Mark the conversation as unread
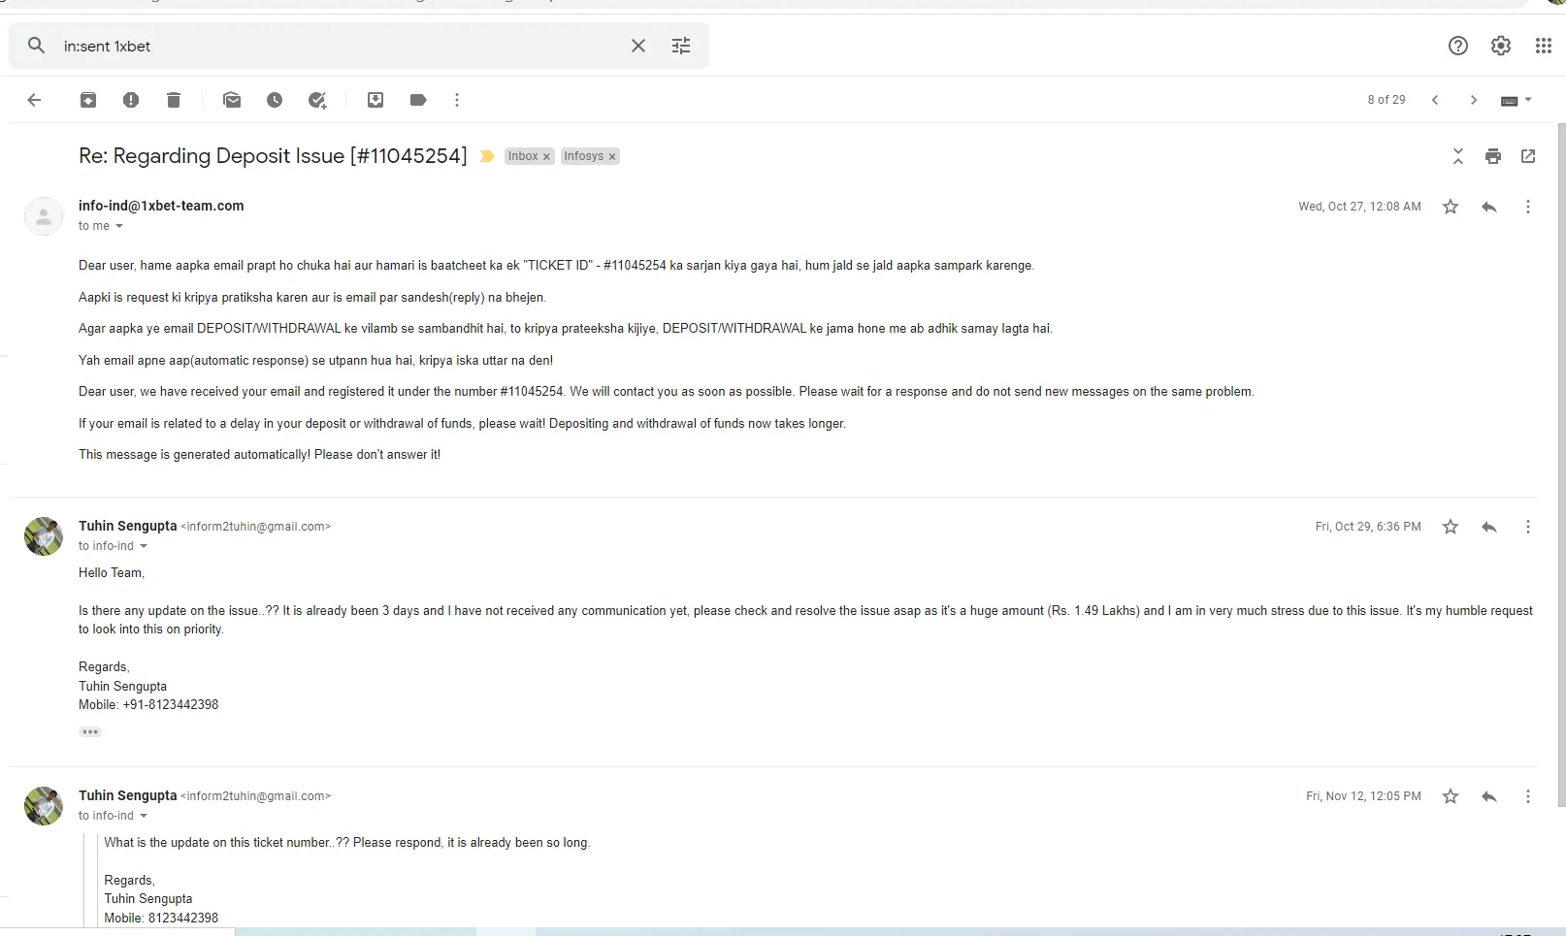This screenshot has width=1566, height=936. point(232,100)
